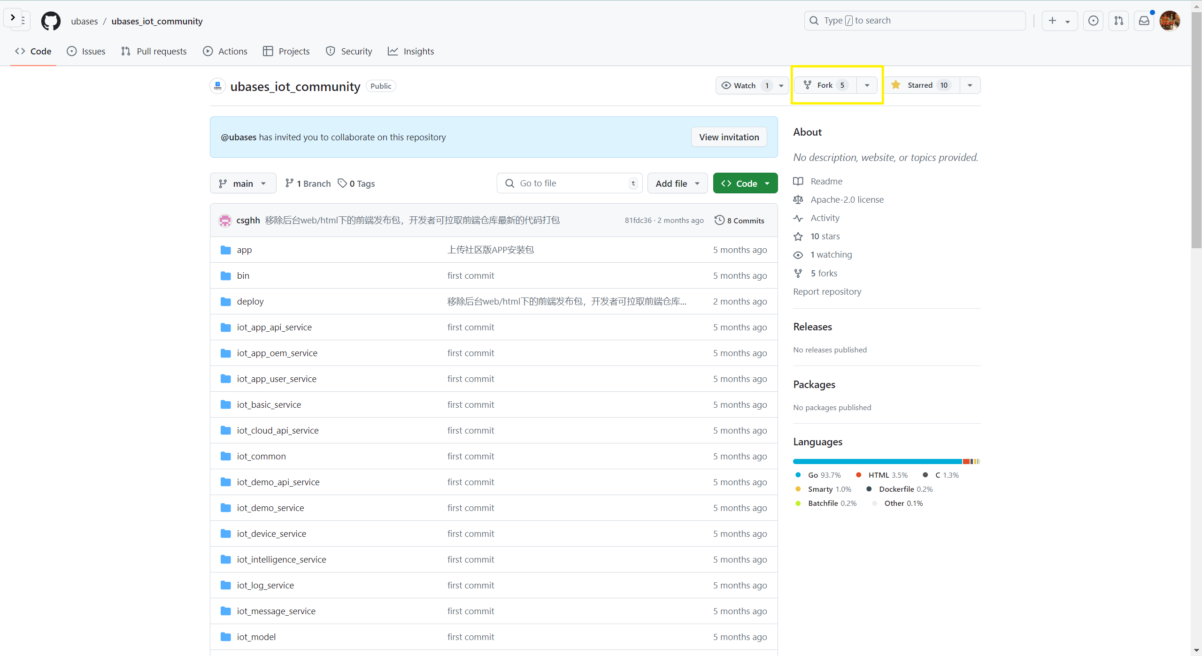Open the issues icon in the header
This screenshot has height=656, width=1202.
pos(1093,21)
